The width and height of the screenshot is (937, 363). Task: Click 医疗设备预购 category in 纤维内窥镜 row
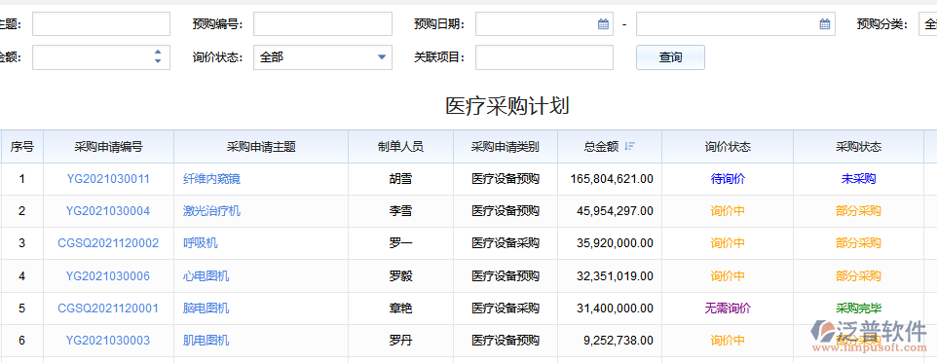(506, 178)
